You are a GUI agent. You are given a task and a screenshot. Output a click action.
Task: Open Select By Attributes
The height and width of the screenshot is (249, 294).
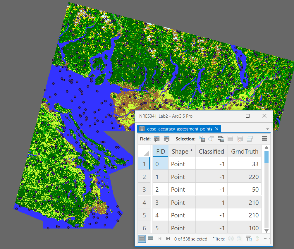(202, 139)
